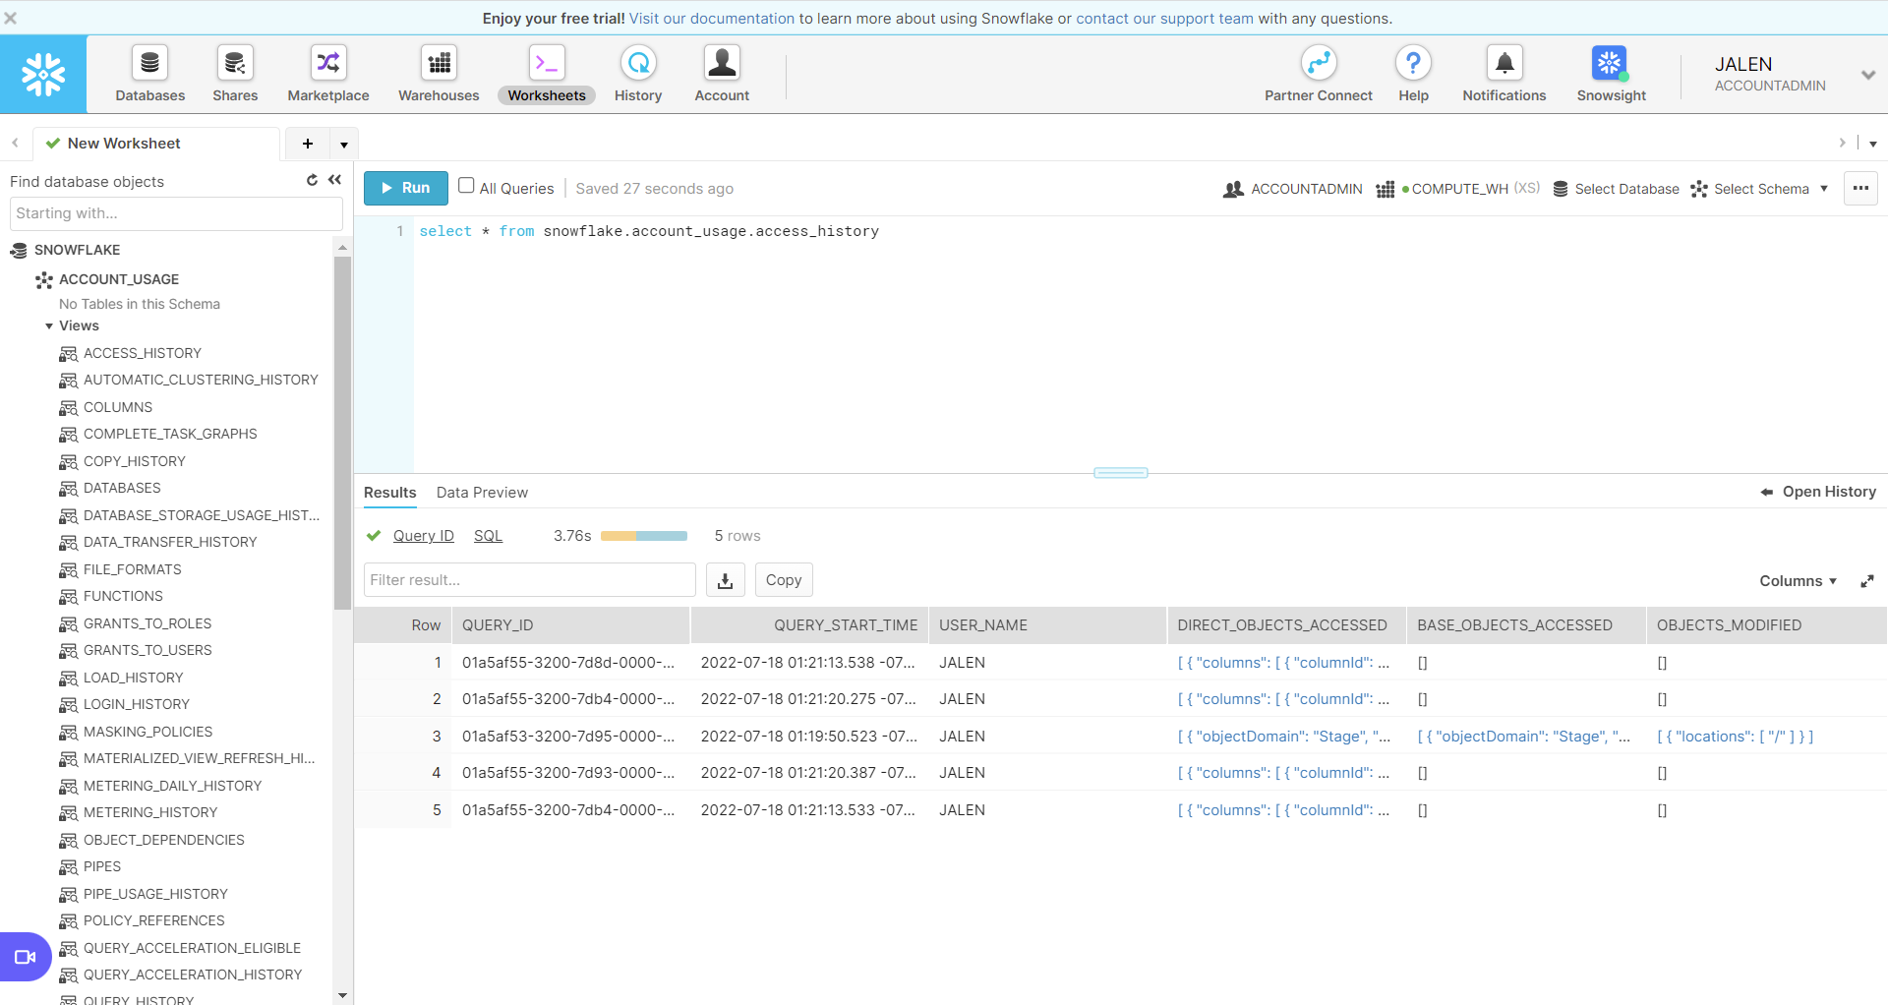Screen dimensions: 1888x1005
Task: Switch to the Data Preview tab
Action: pyautogui.click(x=482, y=493)
